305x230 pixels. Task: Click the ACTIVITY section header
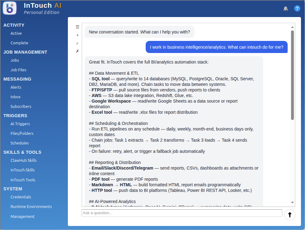[14, 25]
